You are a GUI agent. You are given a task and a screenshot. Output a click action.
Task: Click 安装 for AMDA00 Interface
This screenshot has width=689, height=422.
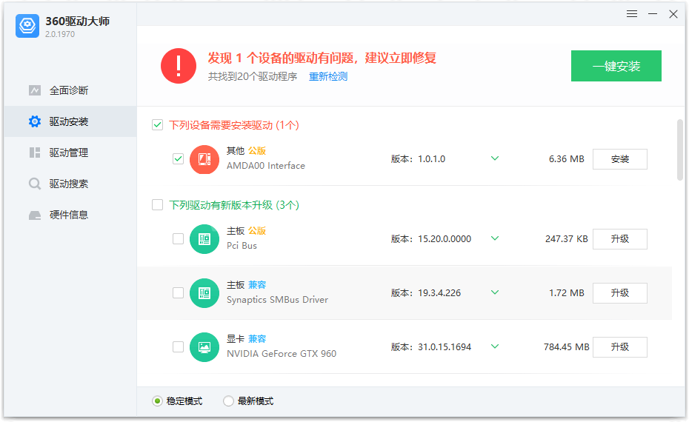click(x=619, y=159)
